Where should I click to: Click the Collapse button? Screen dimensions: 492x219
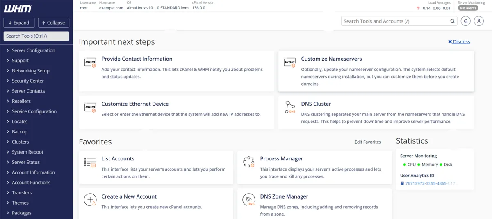(x=54, y=23)
